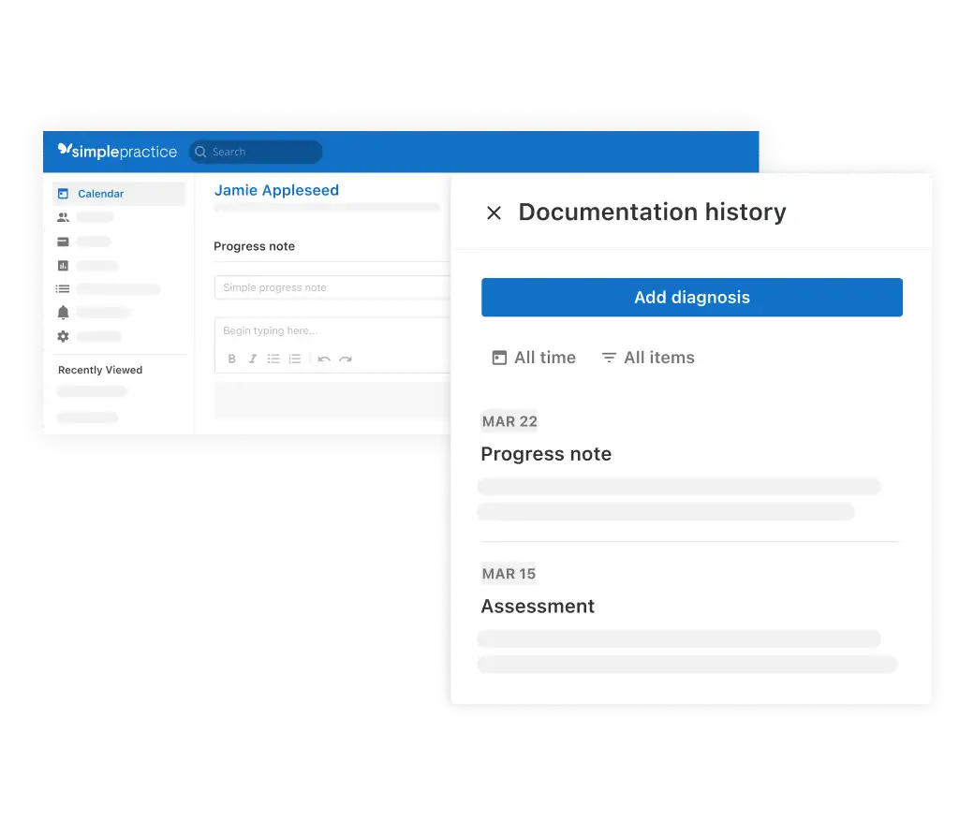The width and height of the screenshot is (974, 835).
Task: Open the reminders bell icon in sidebar
Action: coord(63,313)
